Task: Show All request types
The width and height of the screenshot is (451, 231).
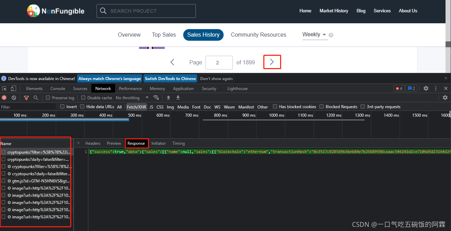Action: click(120, 107)
